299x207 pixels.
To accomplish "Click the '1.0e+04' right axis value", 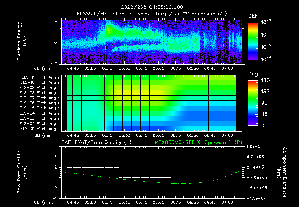I will click(255, 147).
